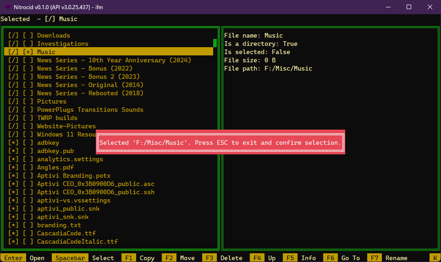Click the red selection confirmation message box
The image size is (441, 262).
pyautogui.click(x=220, y=142)
